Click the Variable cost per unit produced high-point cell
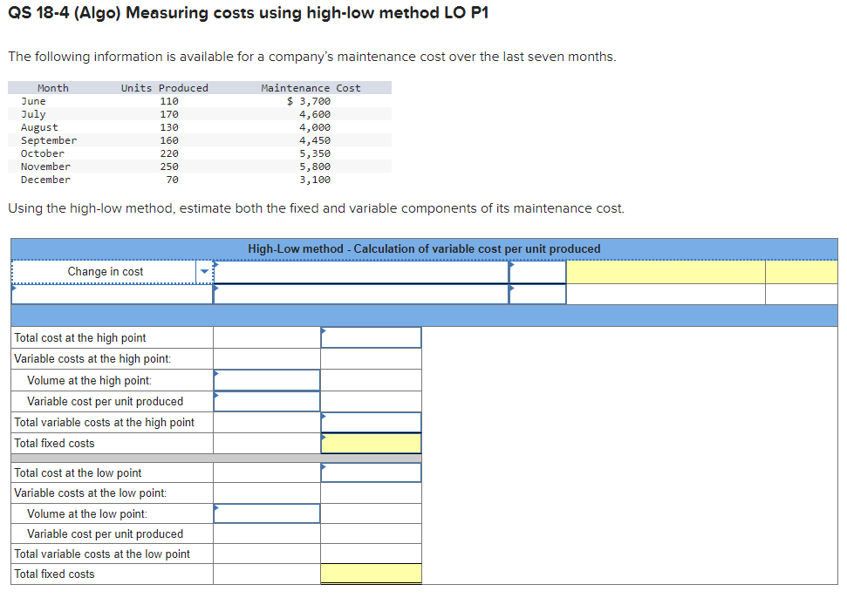This screenshot has width=847, height=598. [x=266, y=400]
